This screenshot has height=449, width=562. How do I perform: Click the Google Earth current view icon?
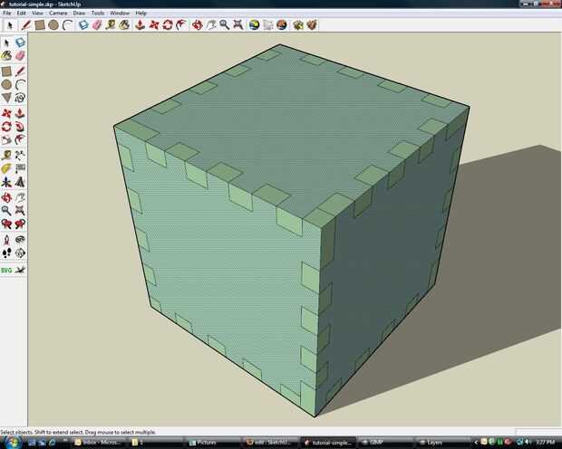tap(254, 25)
